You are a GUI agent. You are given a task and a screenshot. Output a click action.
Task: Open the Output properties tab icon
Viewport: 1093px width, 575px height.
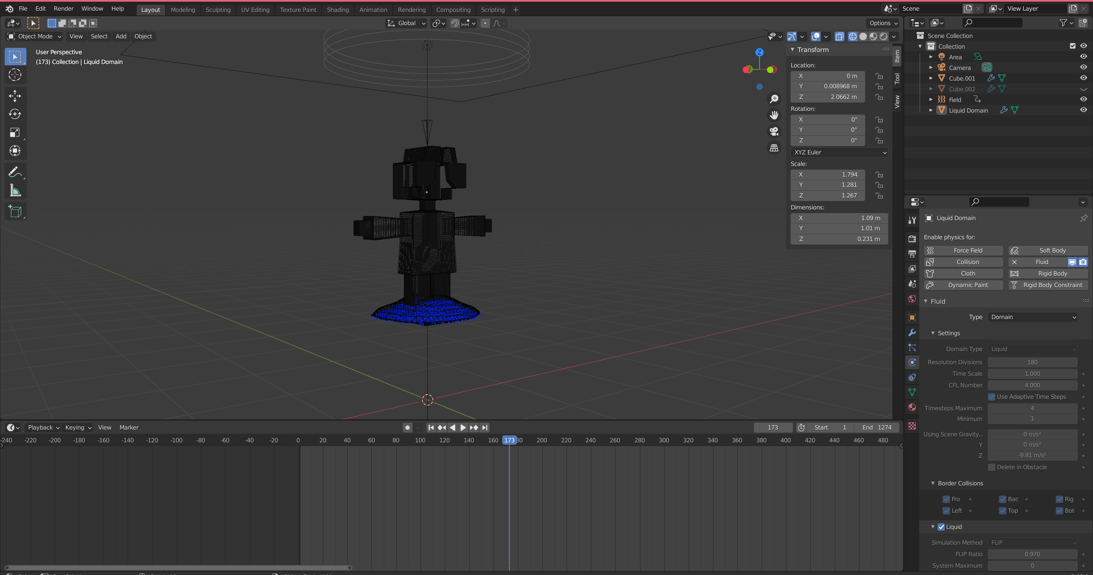912,254
